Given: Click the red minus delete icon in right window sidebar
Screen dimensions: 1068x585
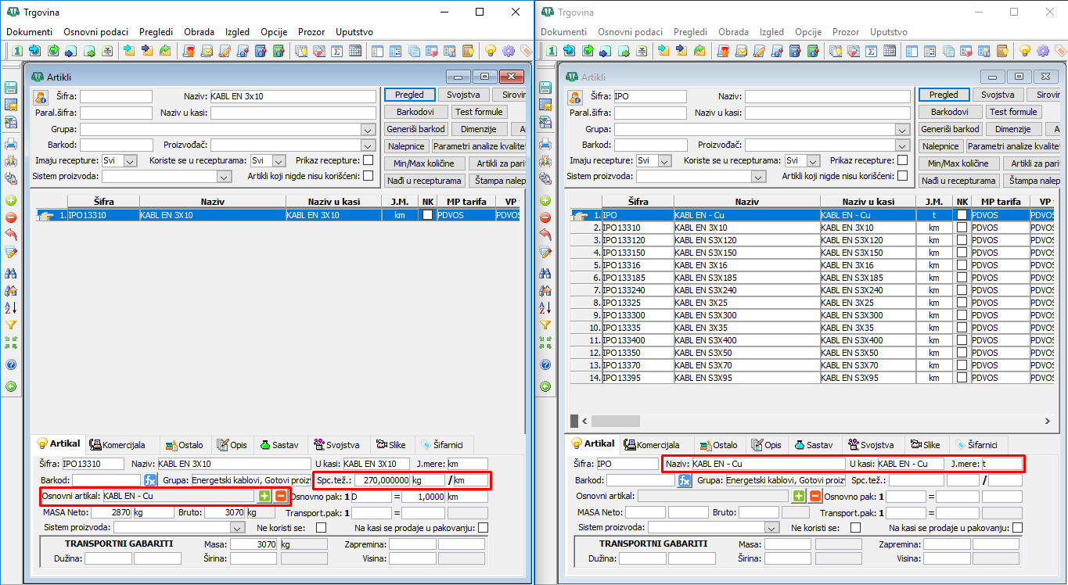Looking at the screenshot, I should coord(546,217).
